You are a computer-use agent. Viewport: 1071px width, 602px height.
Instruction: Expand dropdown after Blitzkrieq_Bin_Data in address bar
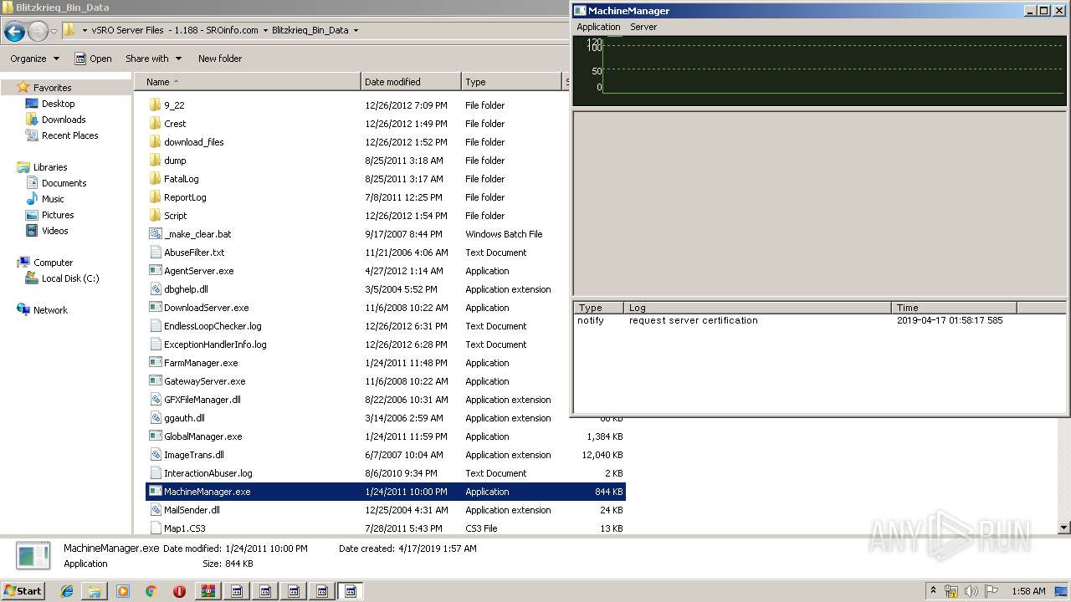pos(356,30)
